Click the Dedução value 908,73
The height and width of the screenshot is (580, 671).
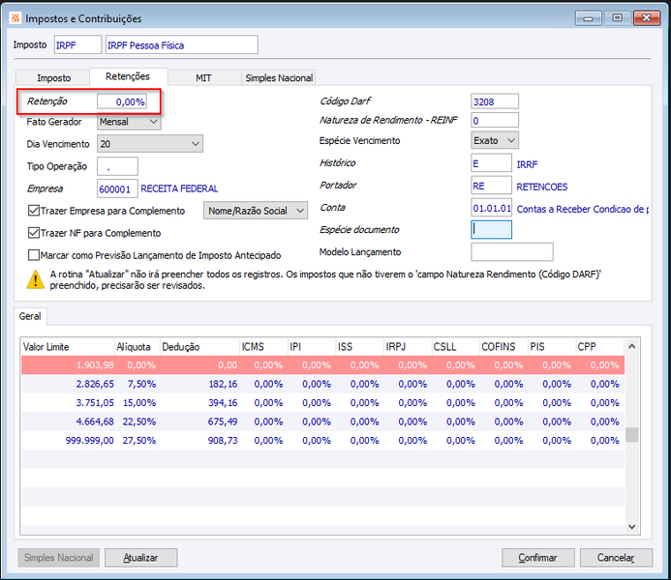tap(223, 441)
